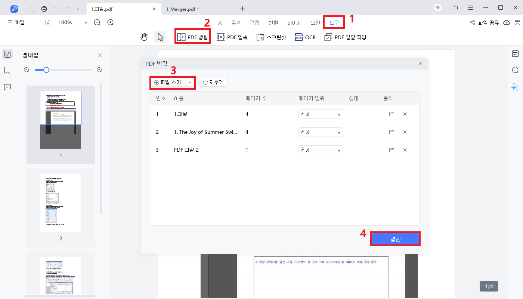Click the 병합 merge button
Screen dimensions: 523x299
[x=395, y=238]
